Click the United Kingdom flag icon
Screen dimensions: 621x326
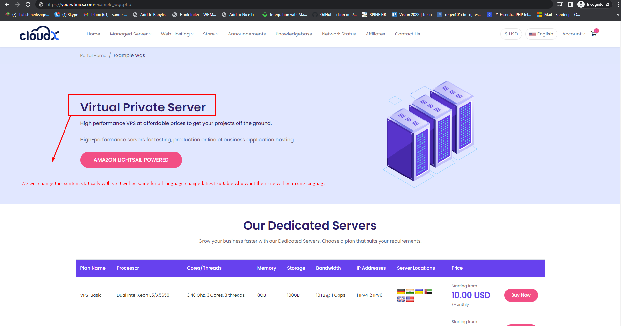click(401, 299)
